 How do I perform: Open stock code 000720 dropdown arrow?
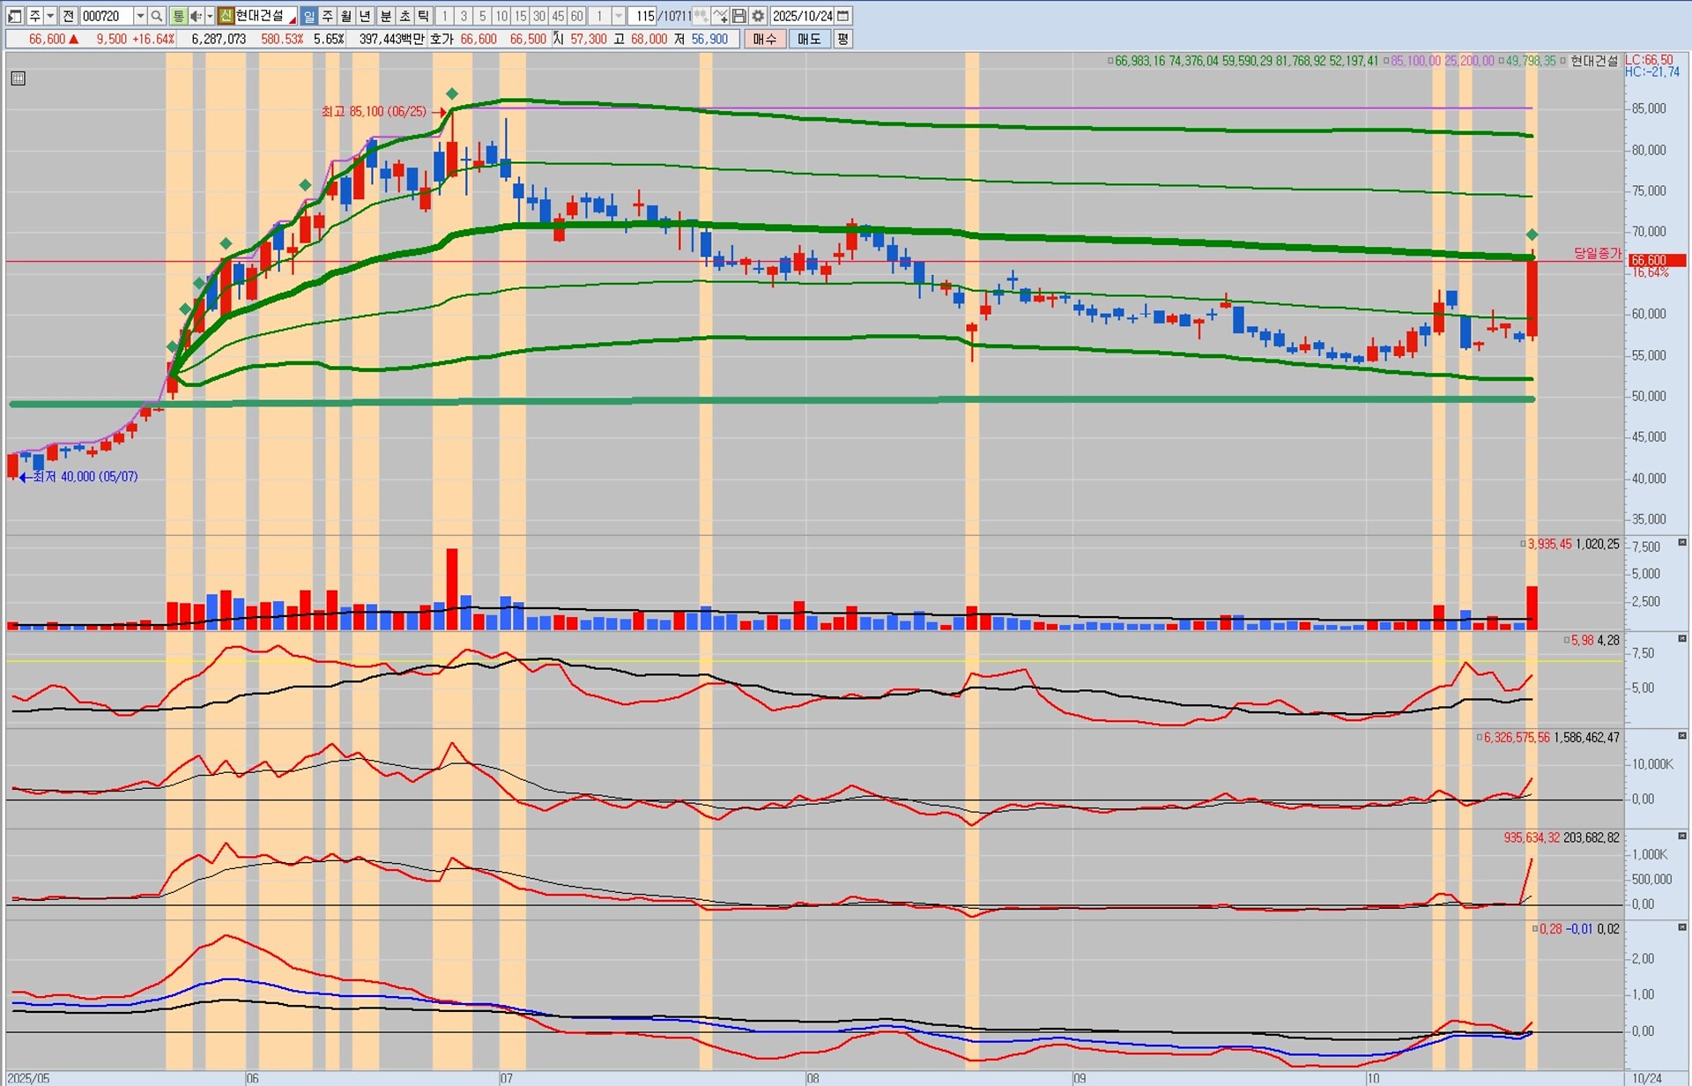point(140,16)
